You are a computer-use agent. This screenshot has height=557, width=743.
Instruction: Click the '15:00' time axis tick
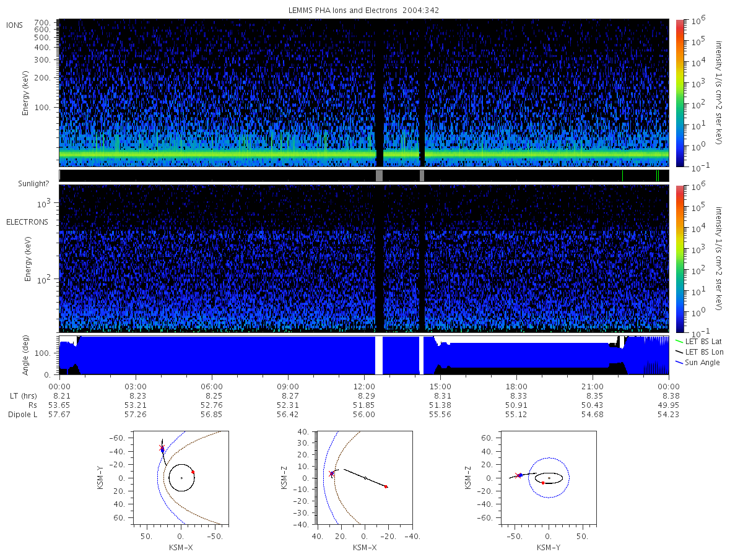click(x=440, y=386)
